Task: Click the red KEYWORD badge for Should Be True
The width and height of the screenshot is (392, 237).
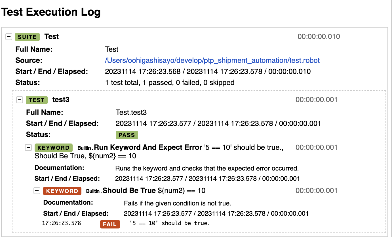Action: (62, 191)
